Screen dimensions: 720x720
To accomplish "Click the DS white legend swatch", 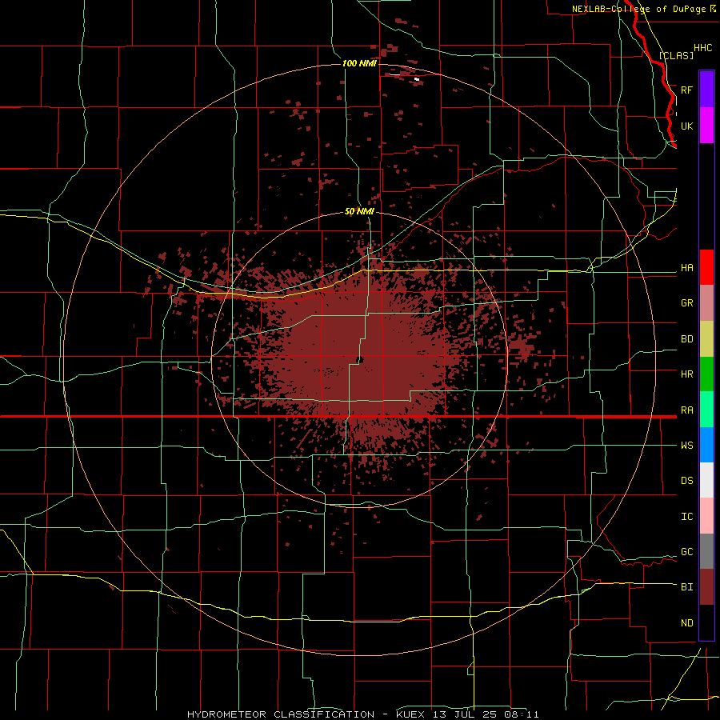I will click(x=706, y=480).
